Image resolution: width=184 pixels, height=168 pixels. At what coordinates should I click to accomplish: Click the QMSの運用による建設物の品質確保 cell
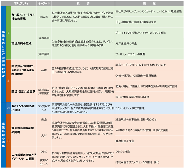[149, 75]
